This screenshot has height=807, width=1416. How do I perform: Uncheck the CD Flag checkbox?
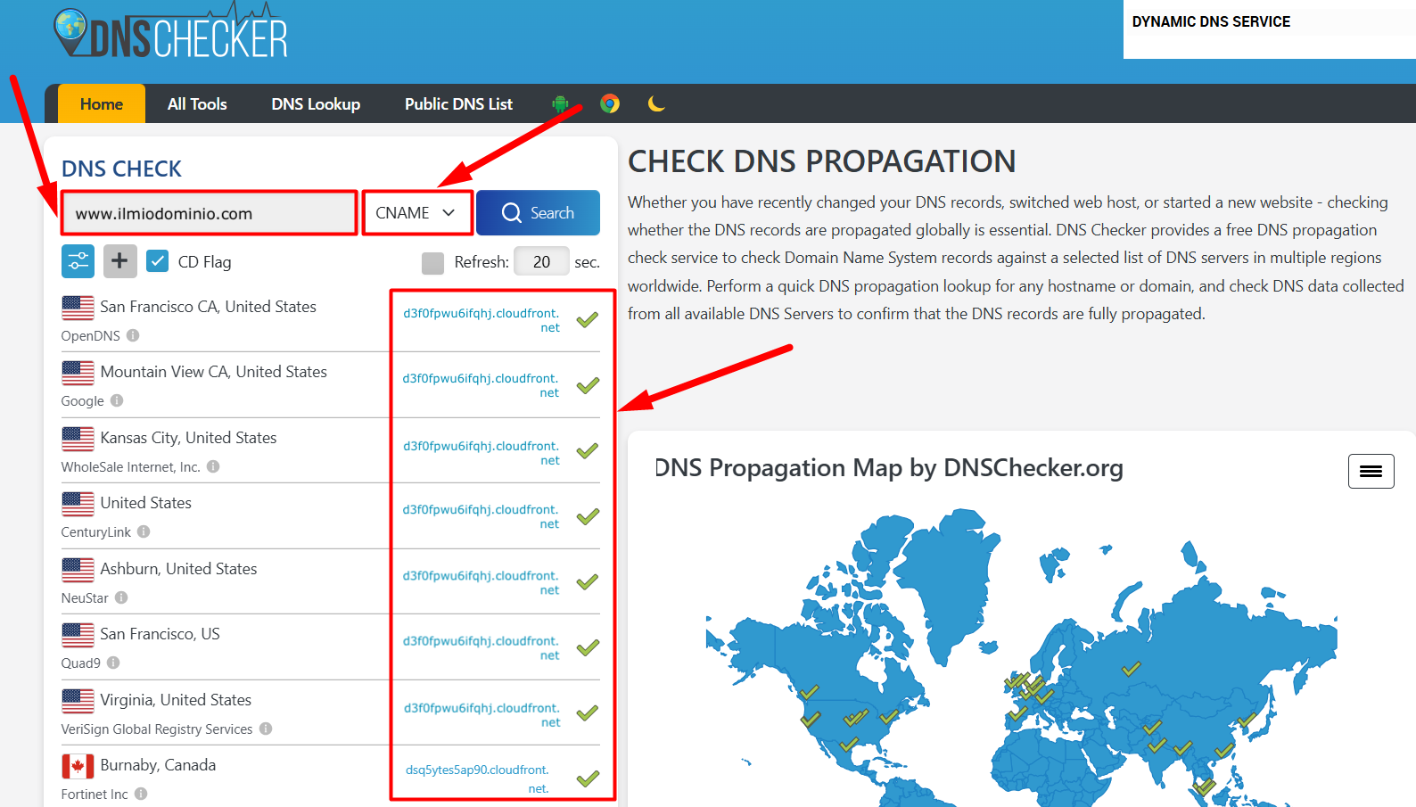point(158,260)
